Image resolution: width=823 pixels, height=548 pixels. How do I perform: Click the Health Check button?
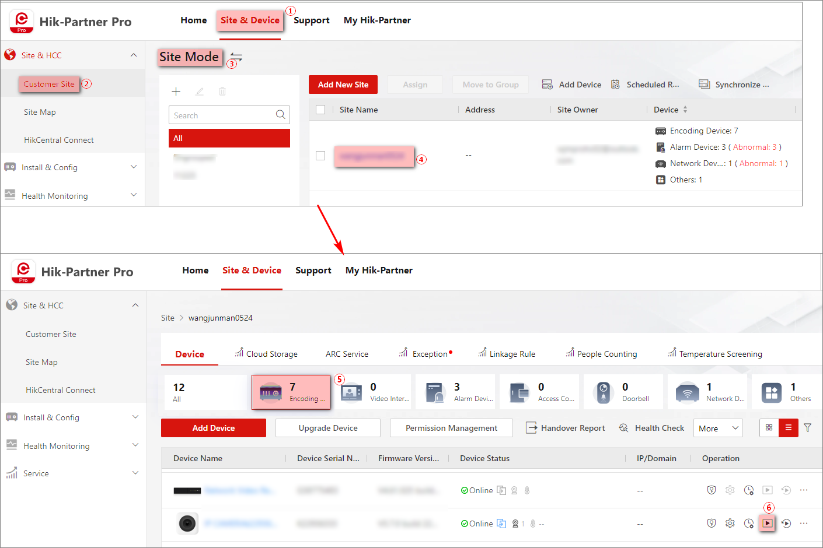(651, 428)
